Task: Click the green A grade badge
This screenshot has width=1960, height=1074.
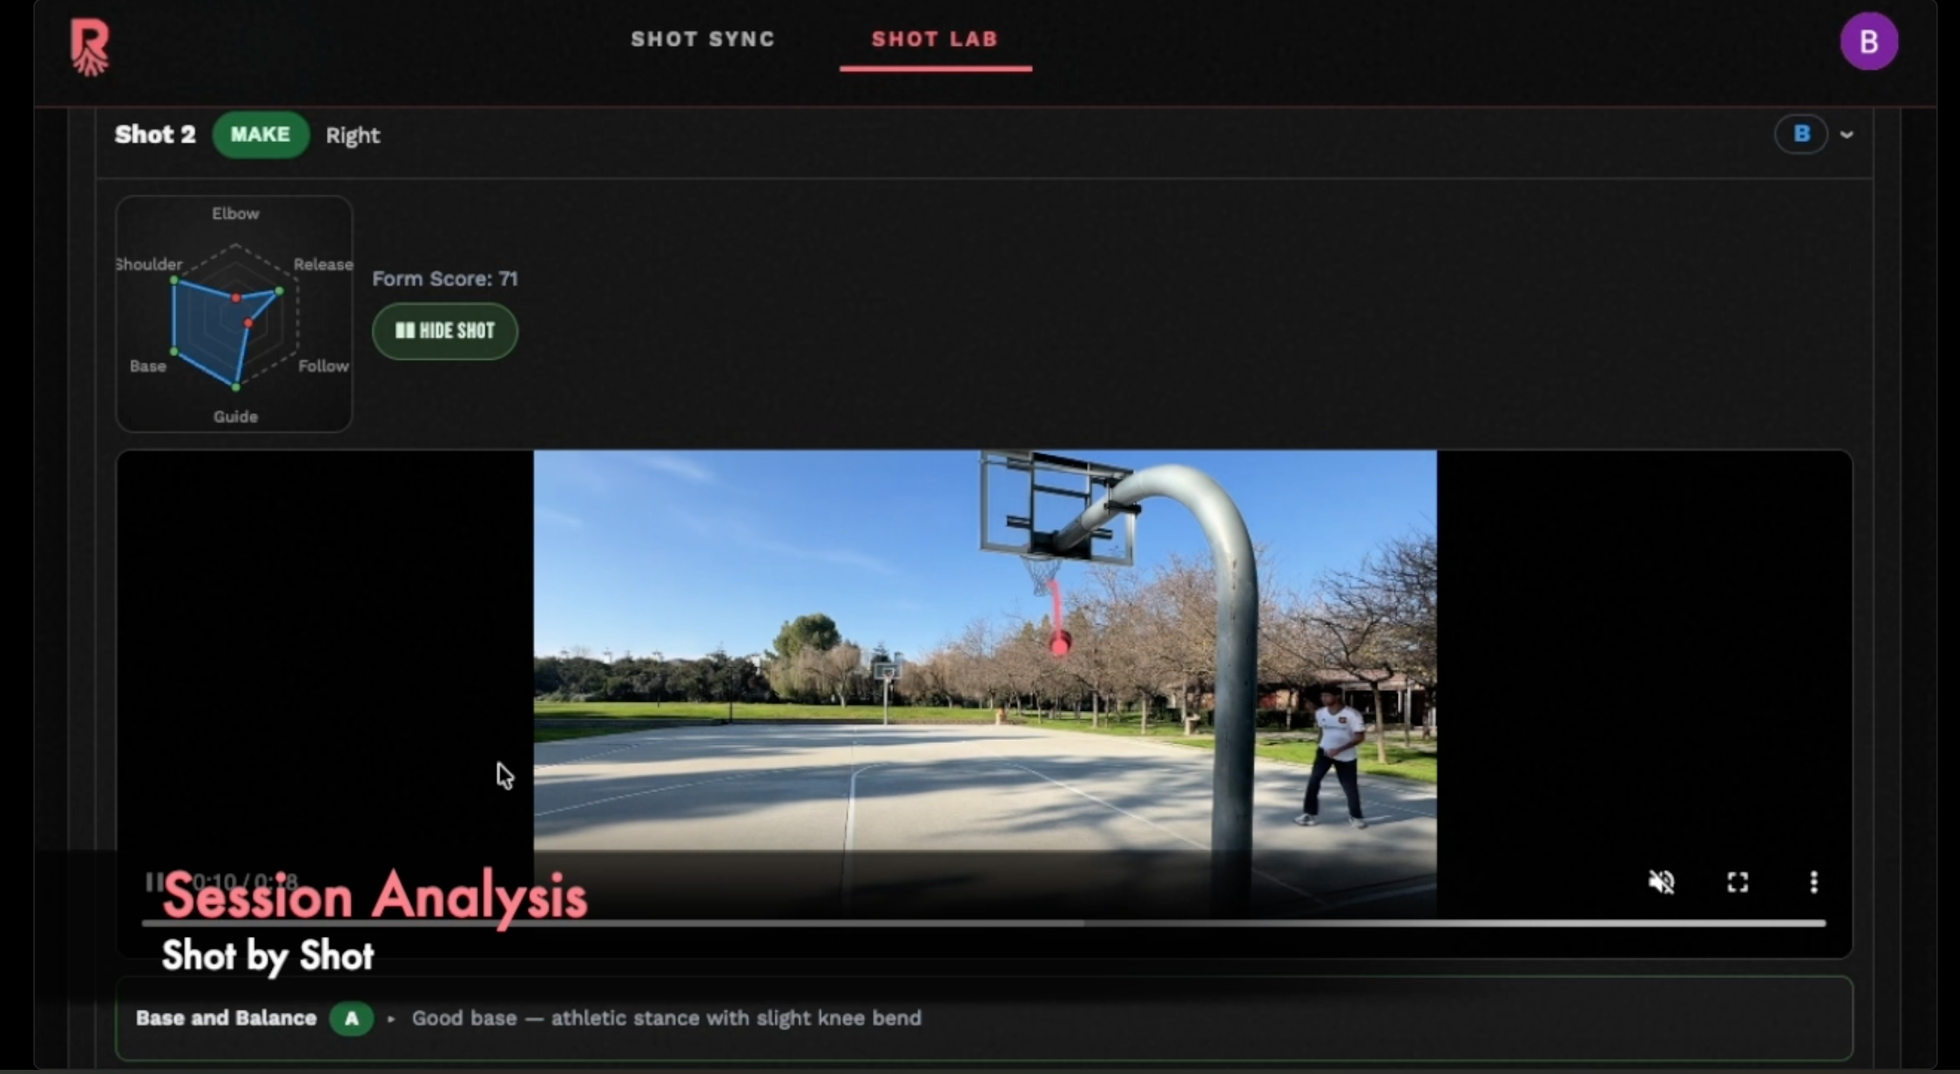Action: click(351, 1018)
